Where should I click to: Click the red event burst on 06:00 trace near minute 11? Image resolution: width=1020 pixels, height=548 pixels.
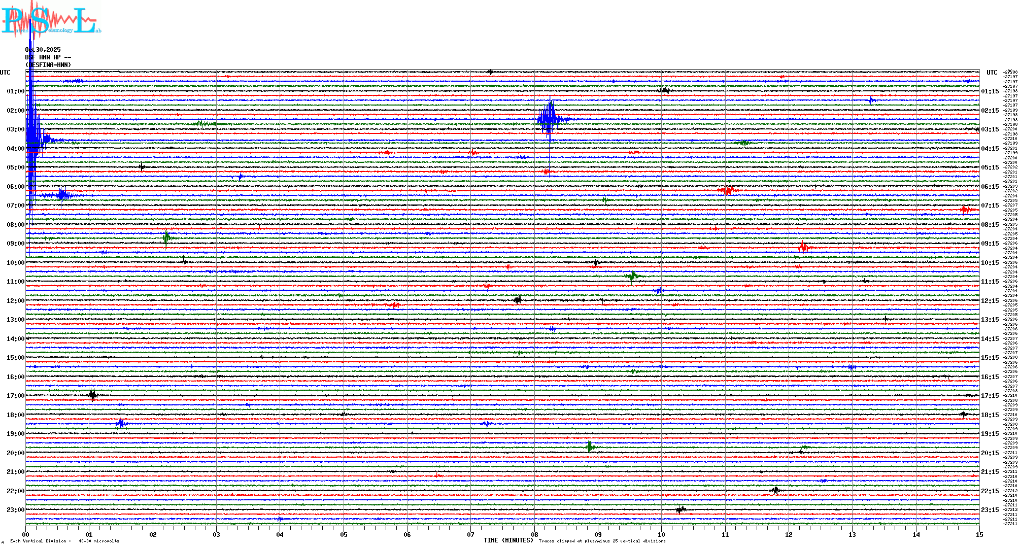click(x=727, y=190)
